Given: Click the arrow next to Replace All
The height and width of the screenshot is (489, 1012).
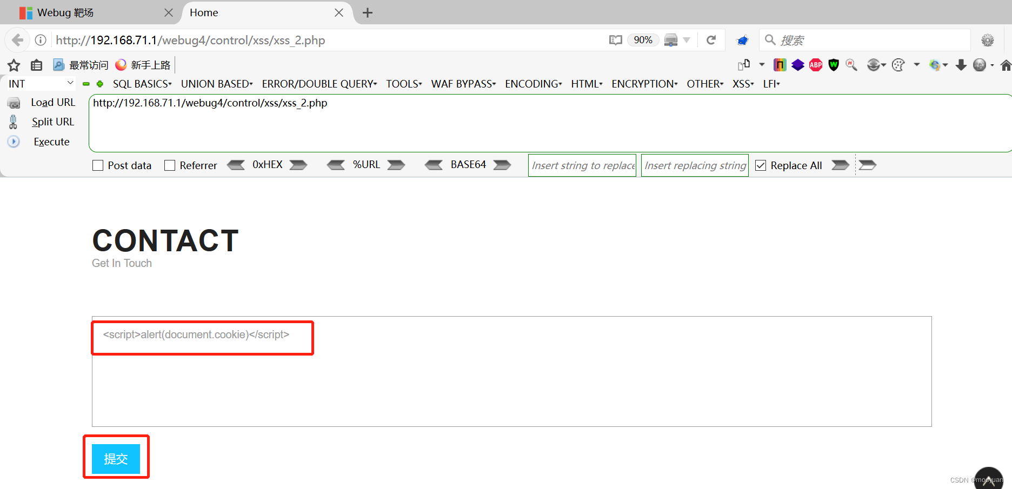Looking at the screenshot, I should point(840,165).
